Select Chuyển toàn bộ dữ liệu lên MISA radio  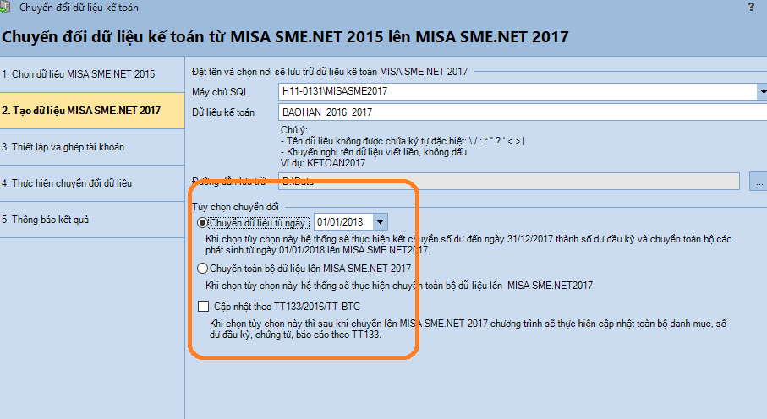click(202, 269)
